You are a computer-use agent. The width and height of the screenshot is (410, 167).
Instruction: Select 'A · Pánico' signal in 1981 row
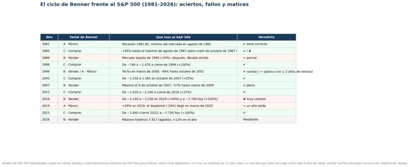click(84, 44)
